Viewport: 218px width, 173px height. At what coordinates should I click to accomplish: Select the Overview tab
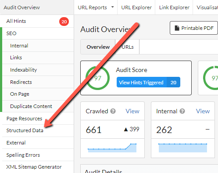(x=98, y=47)
